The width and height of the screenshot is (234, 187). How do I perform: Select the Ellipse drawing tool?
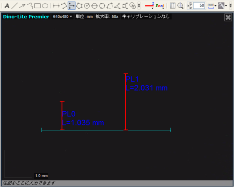45,6
